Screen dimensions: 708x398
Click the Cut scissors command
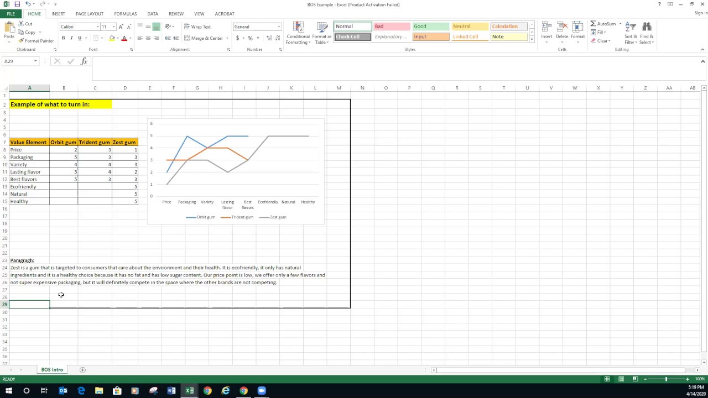point(25,24)
